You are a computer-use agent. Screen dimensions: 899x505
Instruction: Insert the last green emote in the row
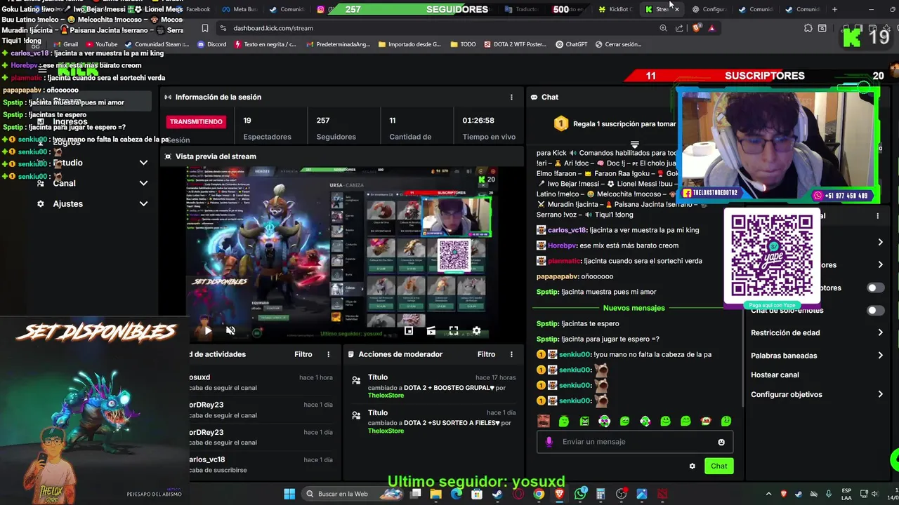coord(726,421)
